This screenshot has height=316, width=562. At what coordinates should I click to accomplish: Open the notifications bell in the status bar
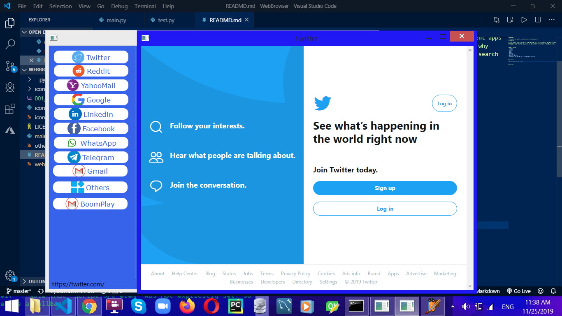click(x=553, y=291)
